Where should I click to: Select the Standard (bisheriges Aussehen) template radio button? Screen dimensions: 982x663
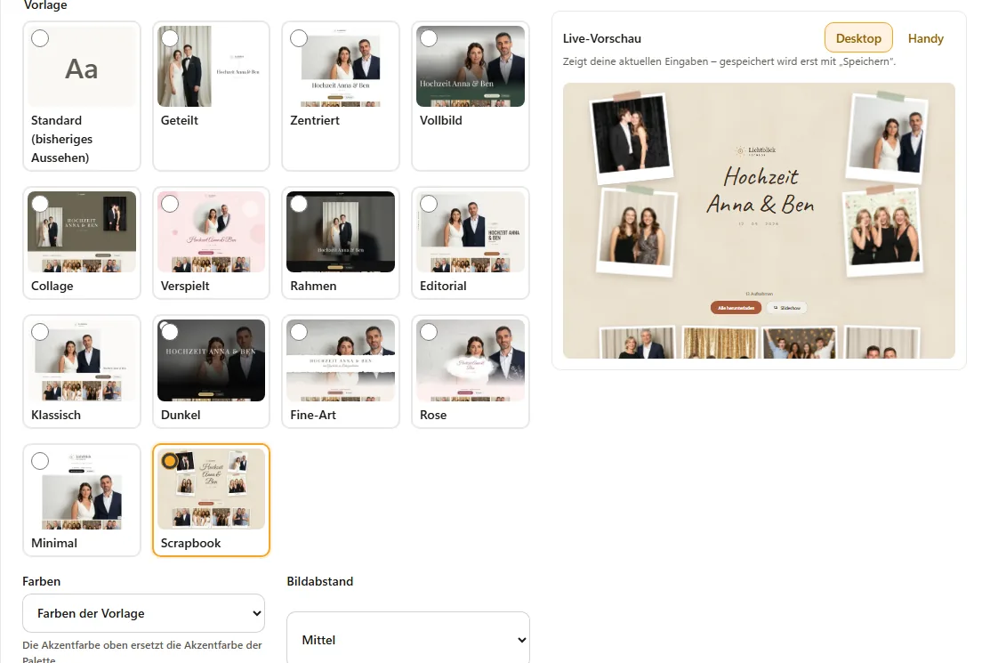(x=40, y=38)
